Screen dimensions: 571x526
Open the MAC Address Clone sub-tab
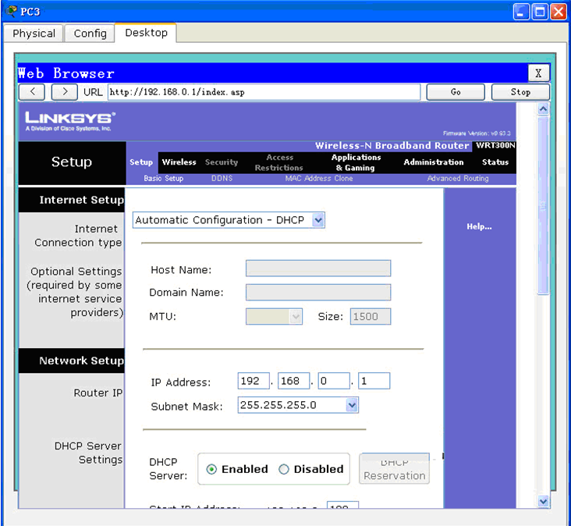point(319,179)
